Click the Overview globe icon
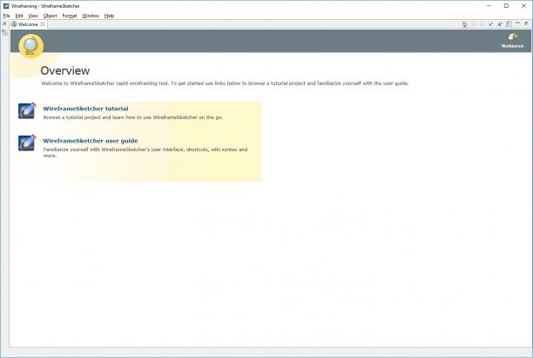Viewport: 533px width, 358px height. (31, 46)
